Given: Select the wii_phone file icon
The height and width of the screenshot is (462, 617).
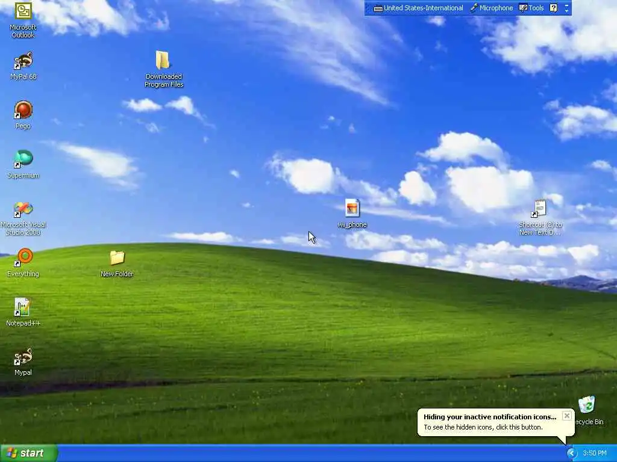Looking at the screenshot, I should [x=352, y=214].
